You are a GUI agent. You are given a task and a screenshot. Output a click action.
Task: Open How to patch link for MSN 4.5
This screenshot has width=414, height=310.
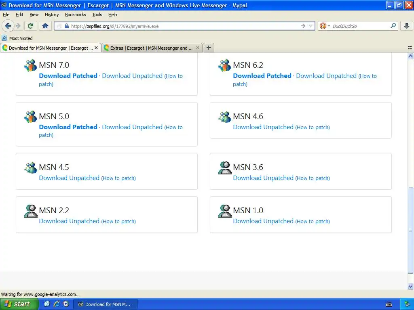[x=118, y=178]
